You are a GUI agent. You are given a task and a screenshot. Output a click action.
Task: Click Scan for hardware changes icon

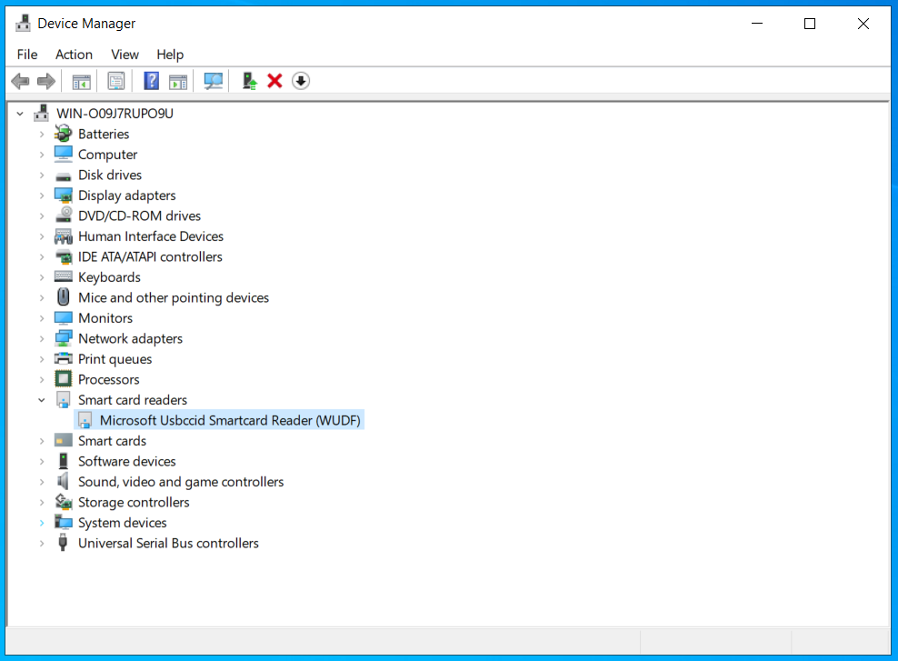click(213, 81)
